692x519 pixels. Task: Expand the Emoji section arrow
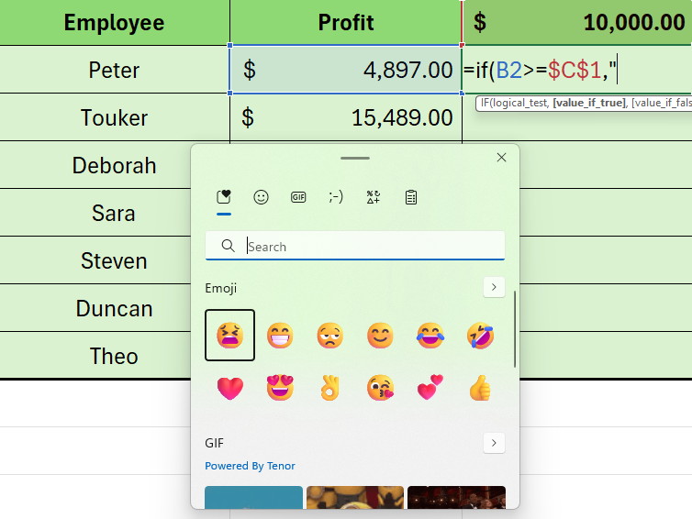494,288
